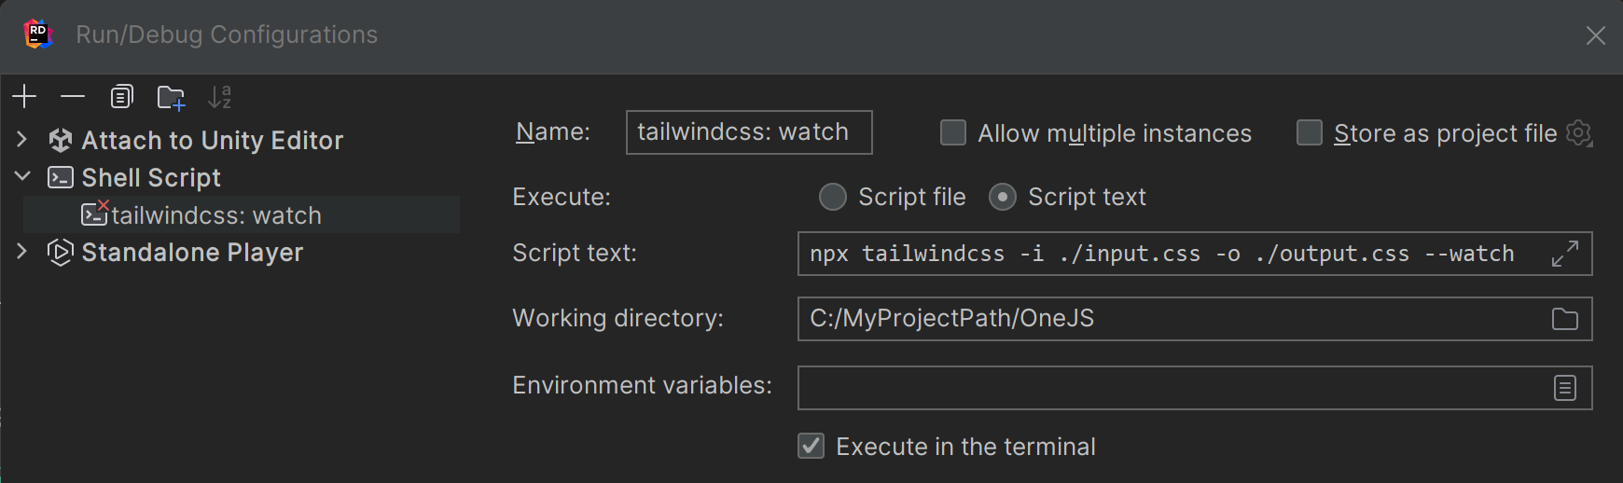Remove the selected configuration
The height and width of the screenshot is (483, 1623).
tap(73, 96)
